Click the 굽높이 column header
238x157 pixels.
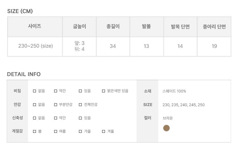79,26
